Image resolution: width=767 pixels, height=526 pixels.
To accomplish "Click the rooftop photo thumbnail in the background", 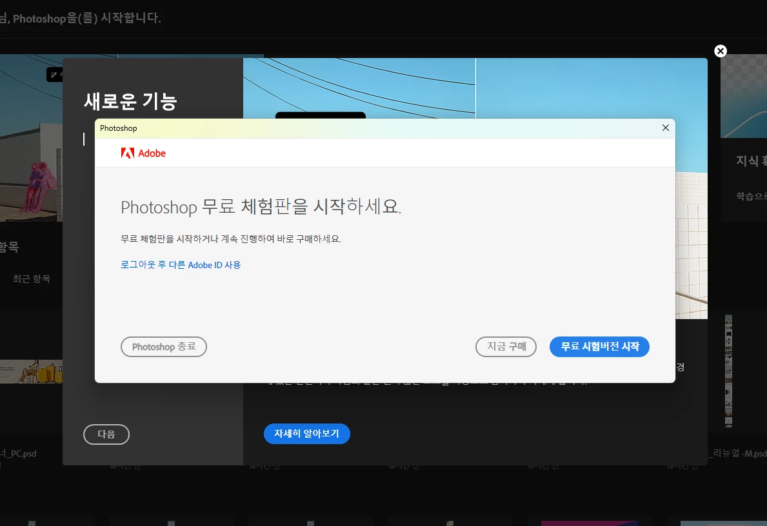I will 32,139.
